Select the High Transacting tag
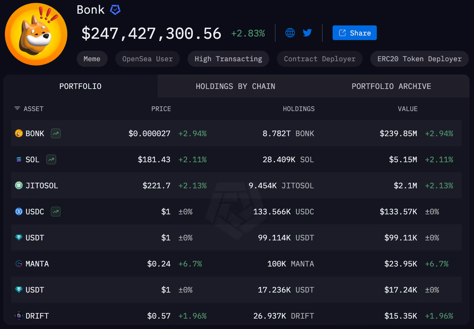The width and height of the screenshot is (474, 329). pos(228,59)
